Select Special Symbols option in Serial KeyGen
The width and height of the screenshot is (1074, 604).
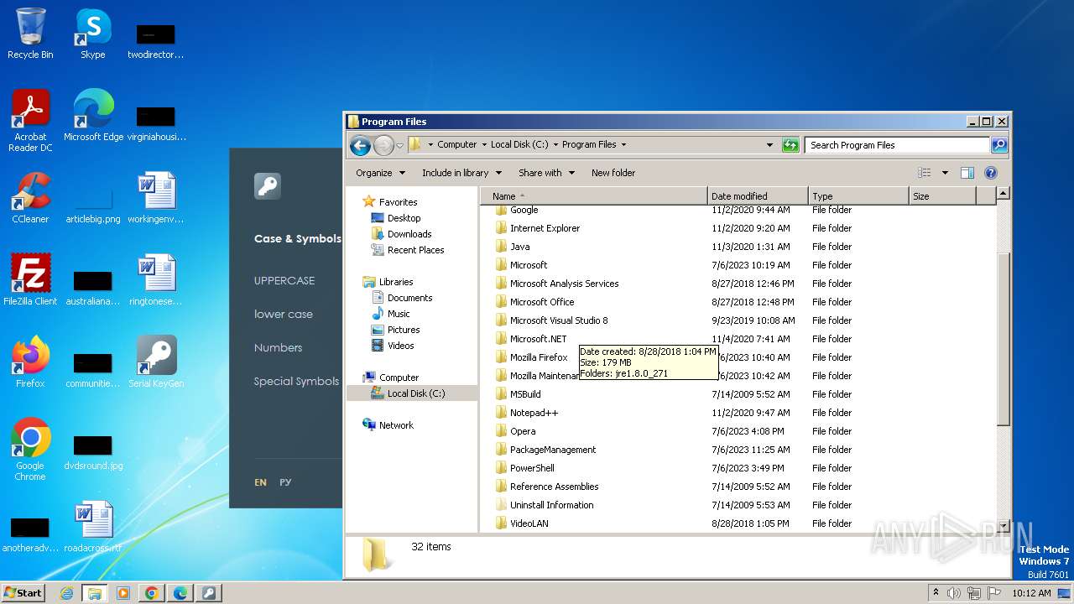[297, 381]
